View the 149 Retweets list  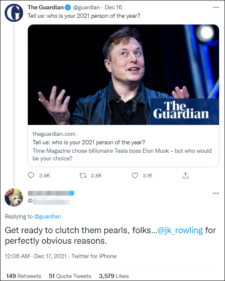(24, 276)
